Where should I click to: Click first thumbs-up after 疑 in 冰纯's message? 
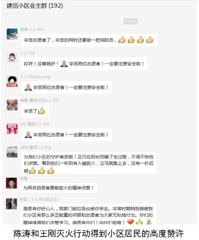[32, 170]
